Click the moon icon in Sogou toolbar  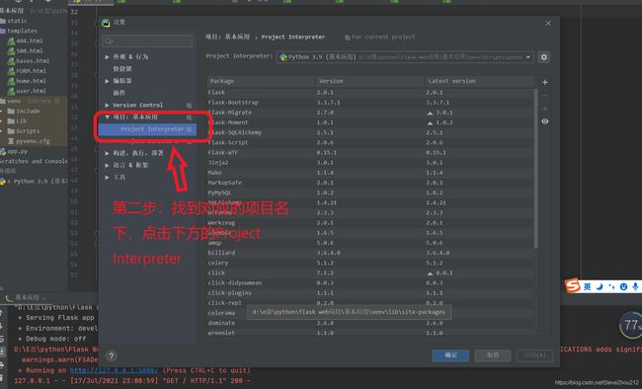coord(600,286)
